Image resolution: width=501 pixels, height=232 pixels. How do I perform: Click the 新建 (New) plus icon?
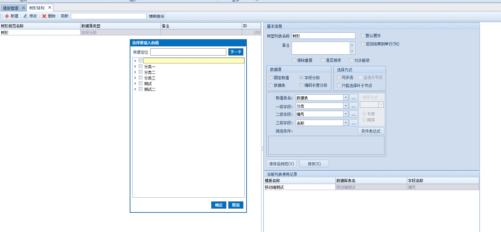(7, 16)
